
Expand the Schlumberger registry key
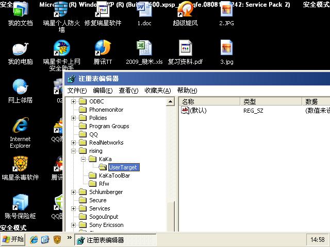tap(73, 192)
